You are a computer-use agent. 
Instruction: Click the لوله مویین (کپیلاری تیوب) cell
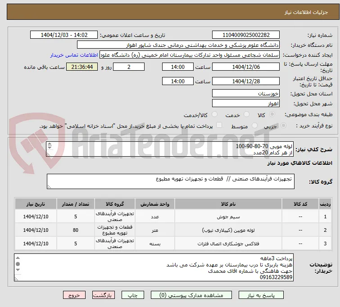[x=228, y=230]
